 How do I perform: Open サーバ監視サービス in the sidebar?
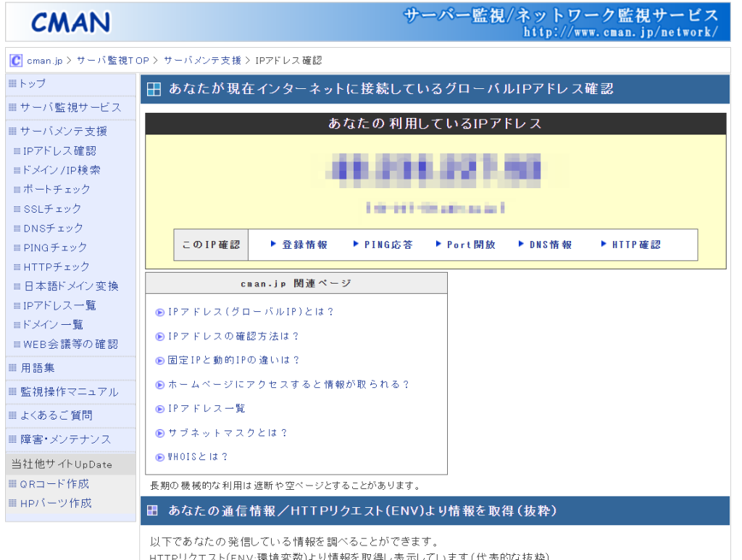pyautogui.click(x=70, y=108)
